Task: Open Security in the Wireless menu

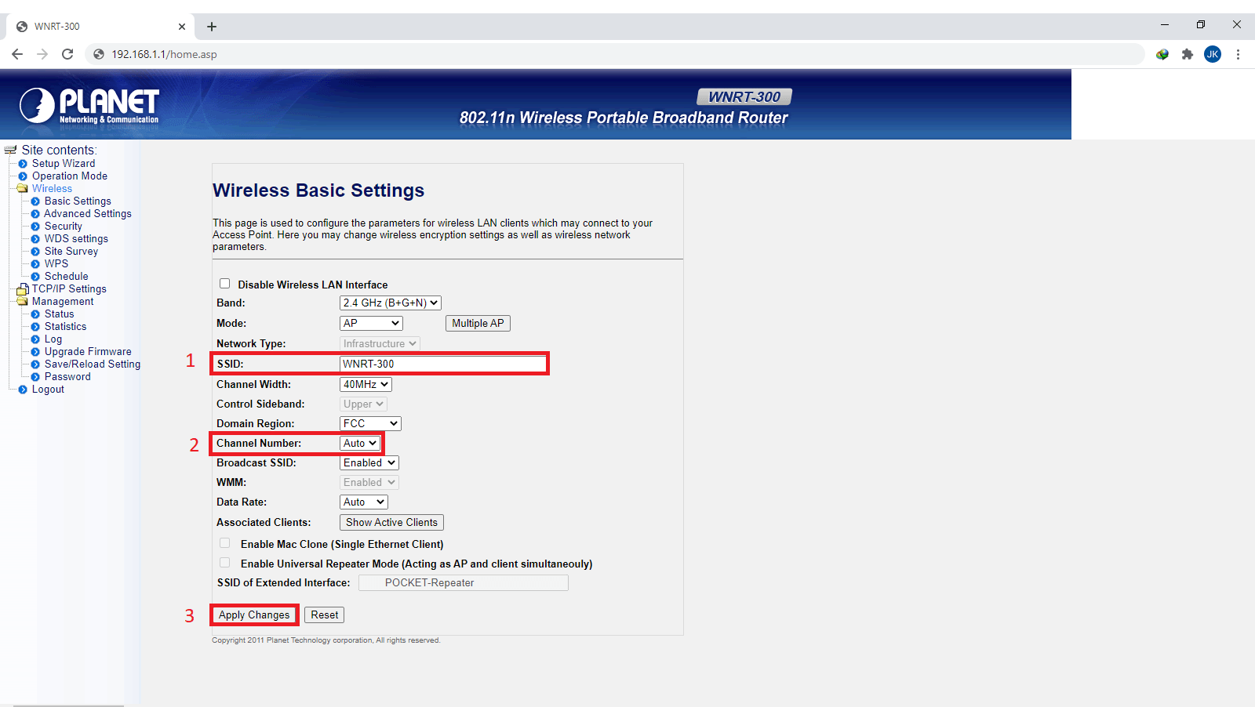Action: 63,226
